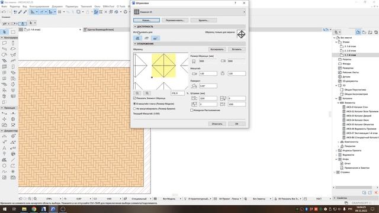The width and height of the screenshot is (379, 213).
Task: Select 'Фасады' in Navigator tree
Action: point(346,64)
